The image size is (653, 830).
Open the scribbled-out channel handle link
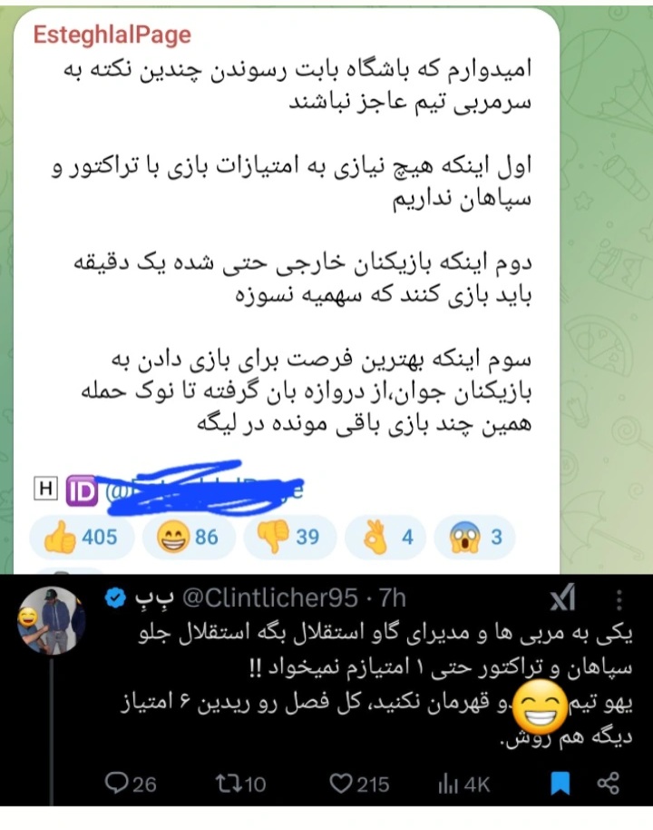tap(205, 489)
